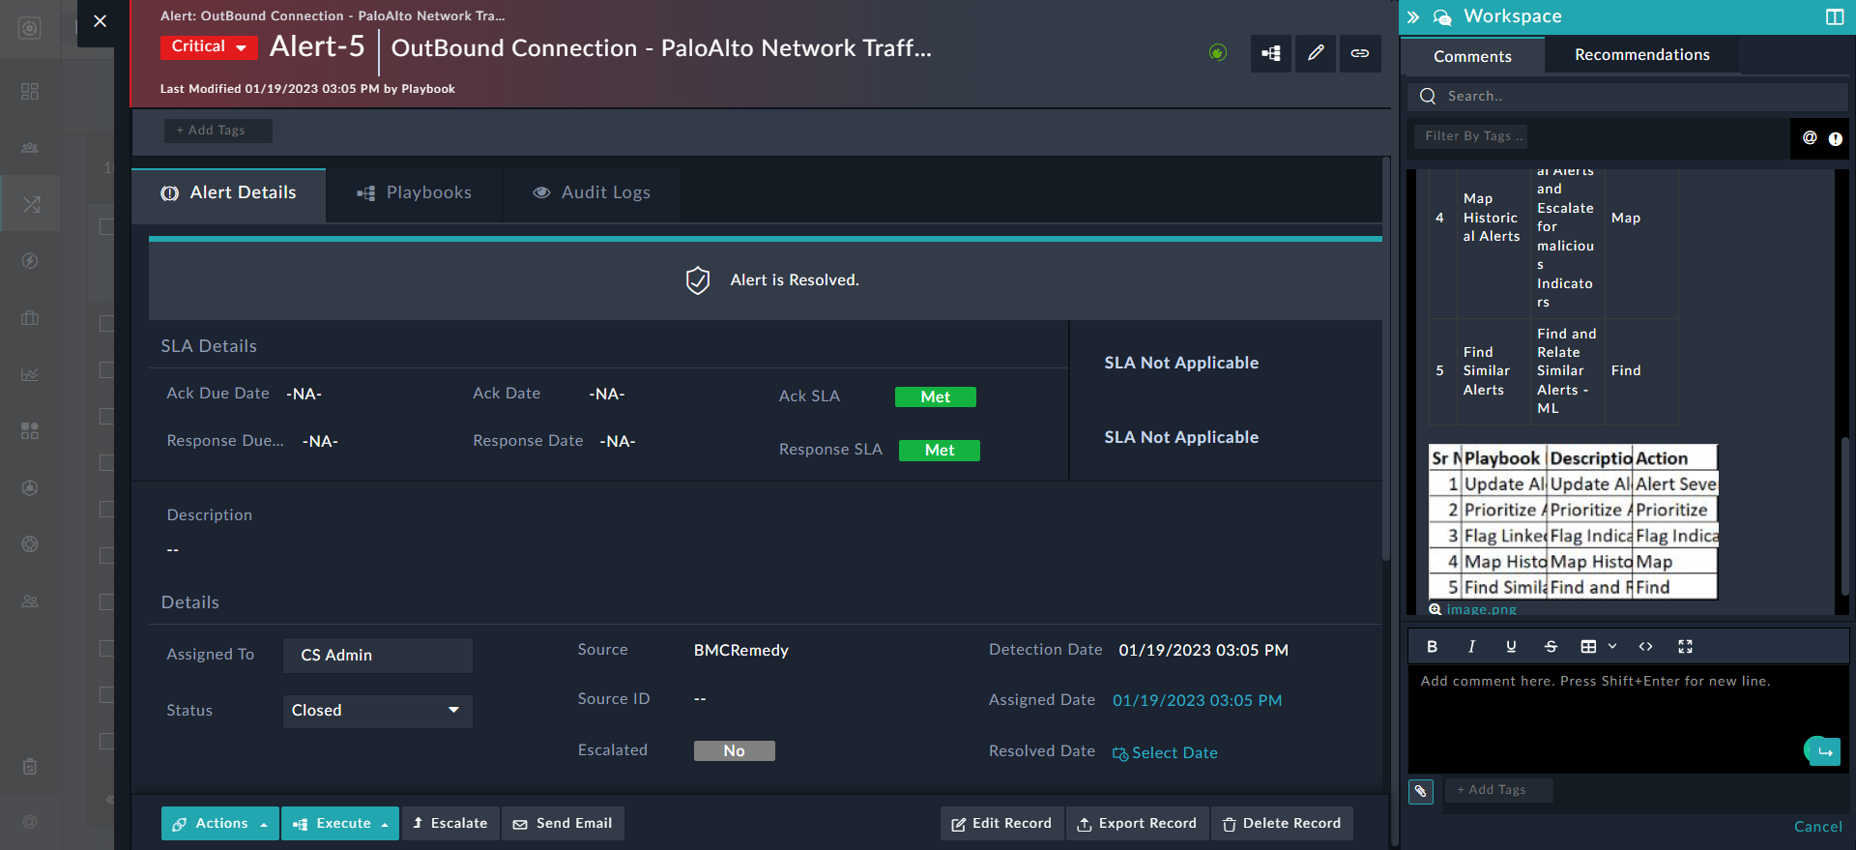Insert code block in comment editor
This screenshot has width=1856, height=850.
(x=1645, y=647)
